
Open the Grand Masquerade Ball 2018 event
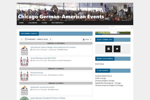tap(43, 58)
